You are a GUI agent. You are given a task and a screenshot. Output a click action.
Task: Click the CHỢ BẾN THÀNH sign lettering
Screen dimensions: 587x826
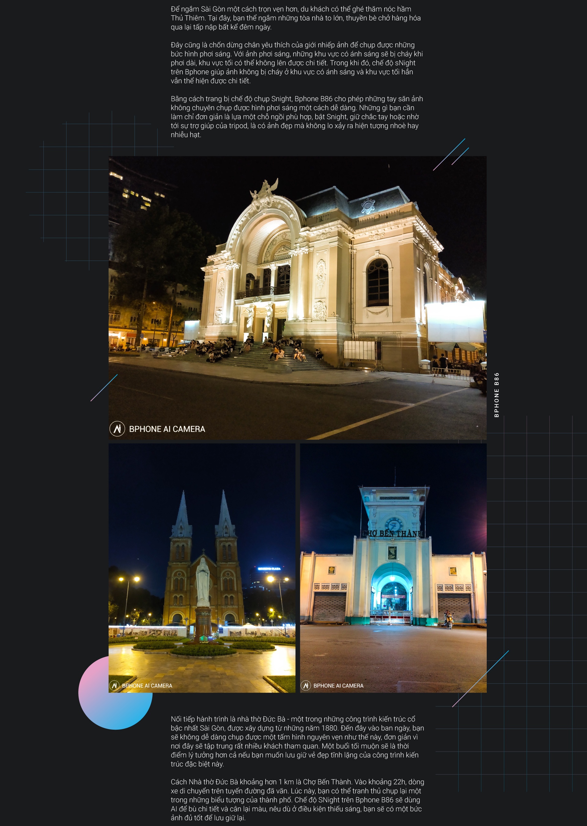pos(392,534)
